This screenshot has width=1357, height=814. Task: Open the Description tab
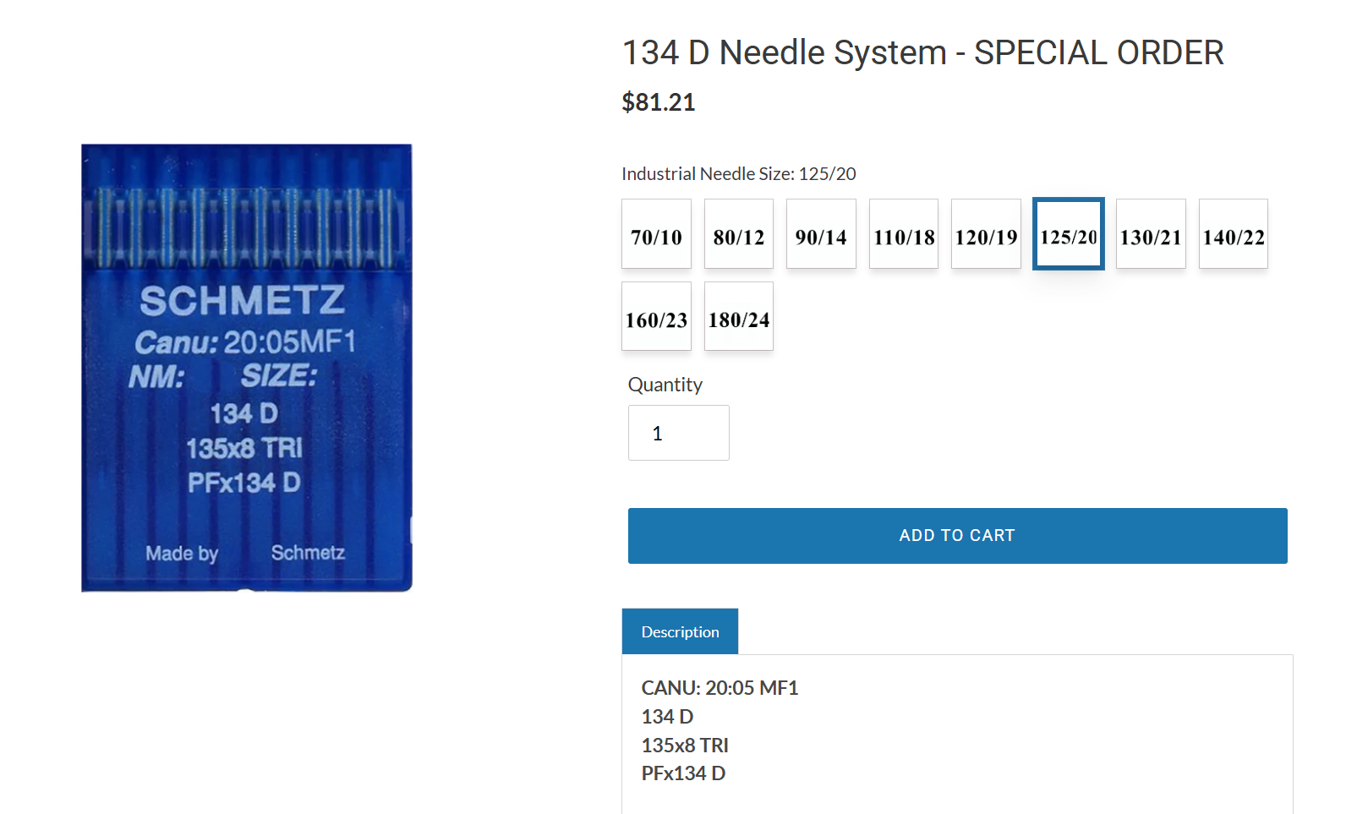point(680,631)
